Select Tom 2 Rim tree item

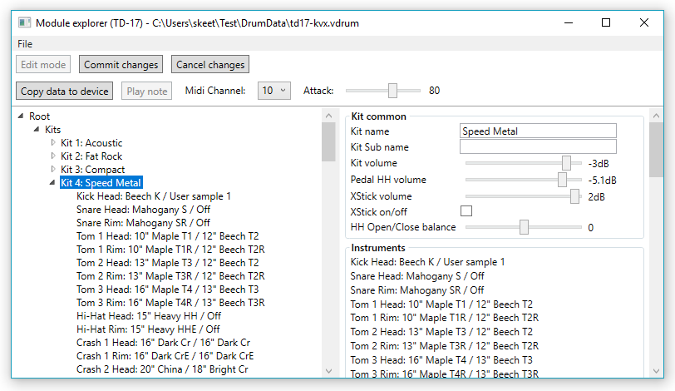[170, 276]
